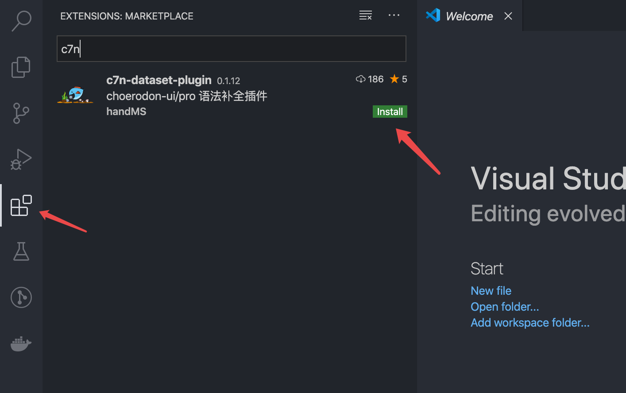626x393 pixels.
Task: Open the Source Control view
Action: coord(21,113)
